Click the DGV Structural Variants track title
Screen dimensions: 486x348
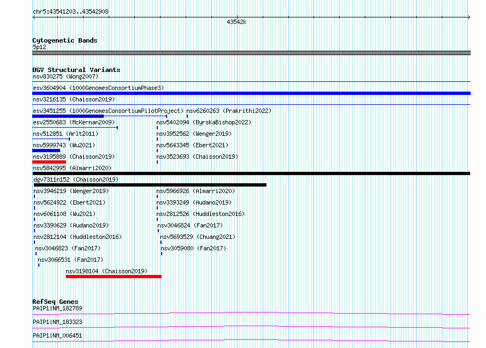tap(76, 70)
